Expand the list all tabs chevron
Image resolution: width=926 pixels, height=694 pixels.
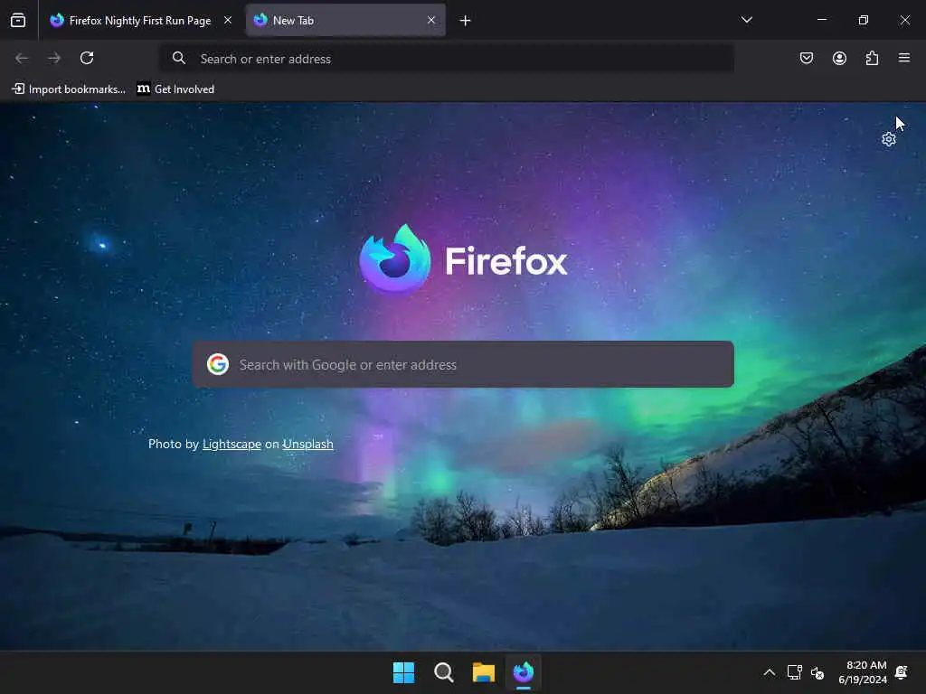point(746,20)
